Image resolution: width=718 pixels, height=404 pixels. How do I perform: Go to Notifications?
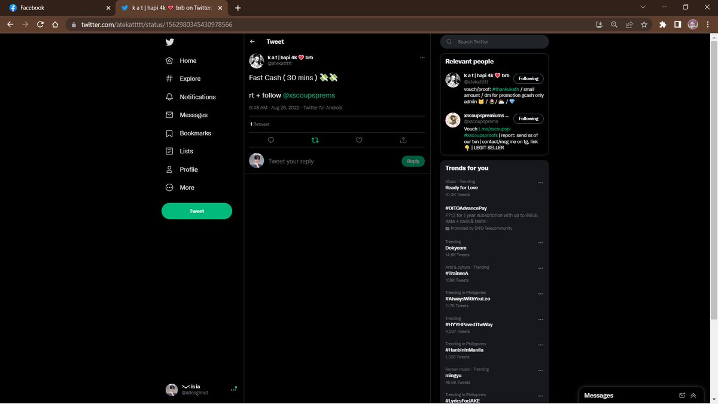click(190, 97)
